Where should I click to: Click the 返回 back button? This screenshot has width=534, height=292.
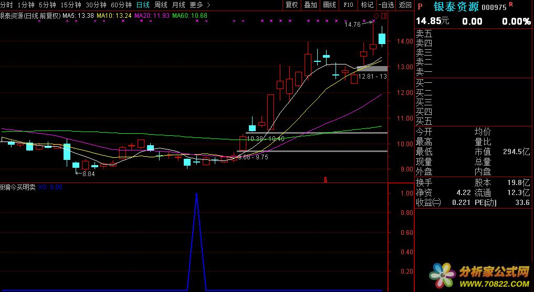[x=405, y=5]
